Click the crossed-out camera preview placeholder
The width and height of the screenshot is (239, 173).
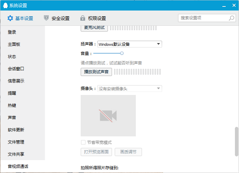[108, 116]
